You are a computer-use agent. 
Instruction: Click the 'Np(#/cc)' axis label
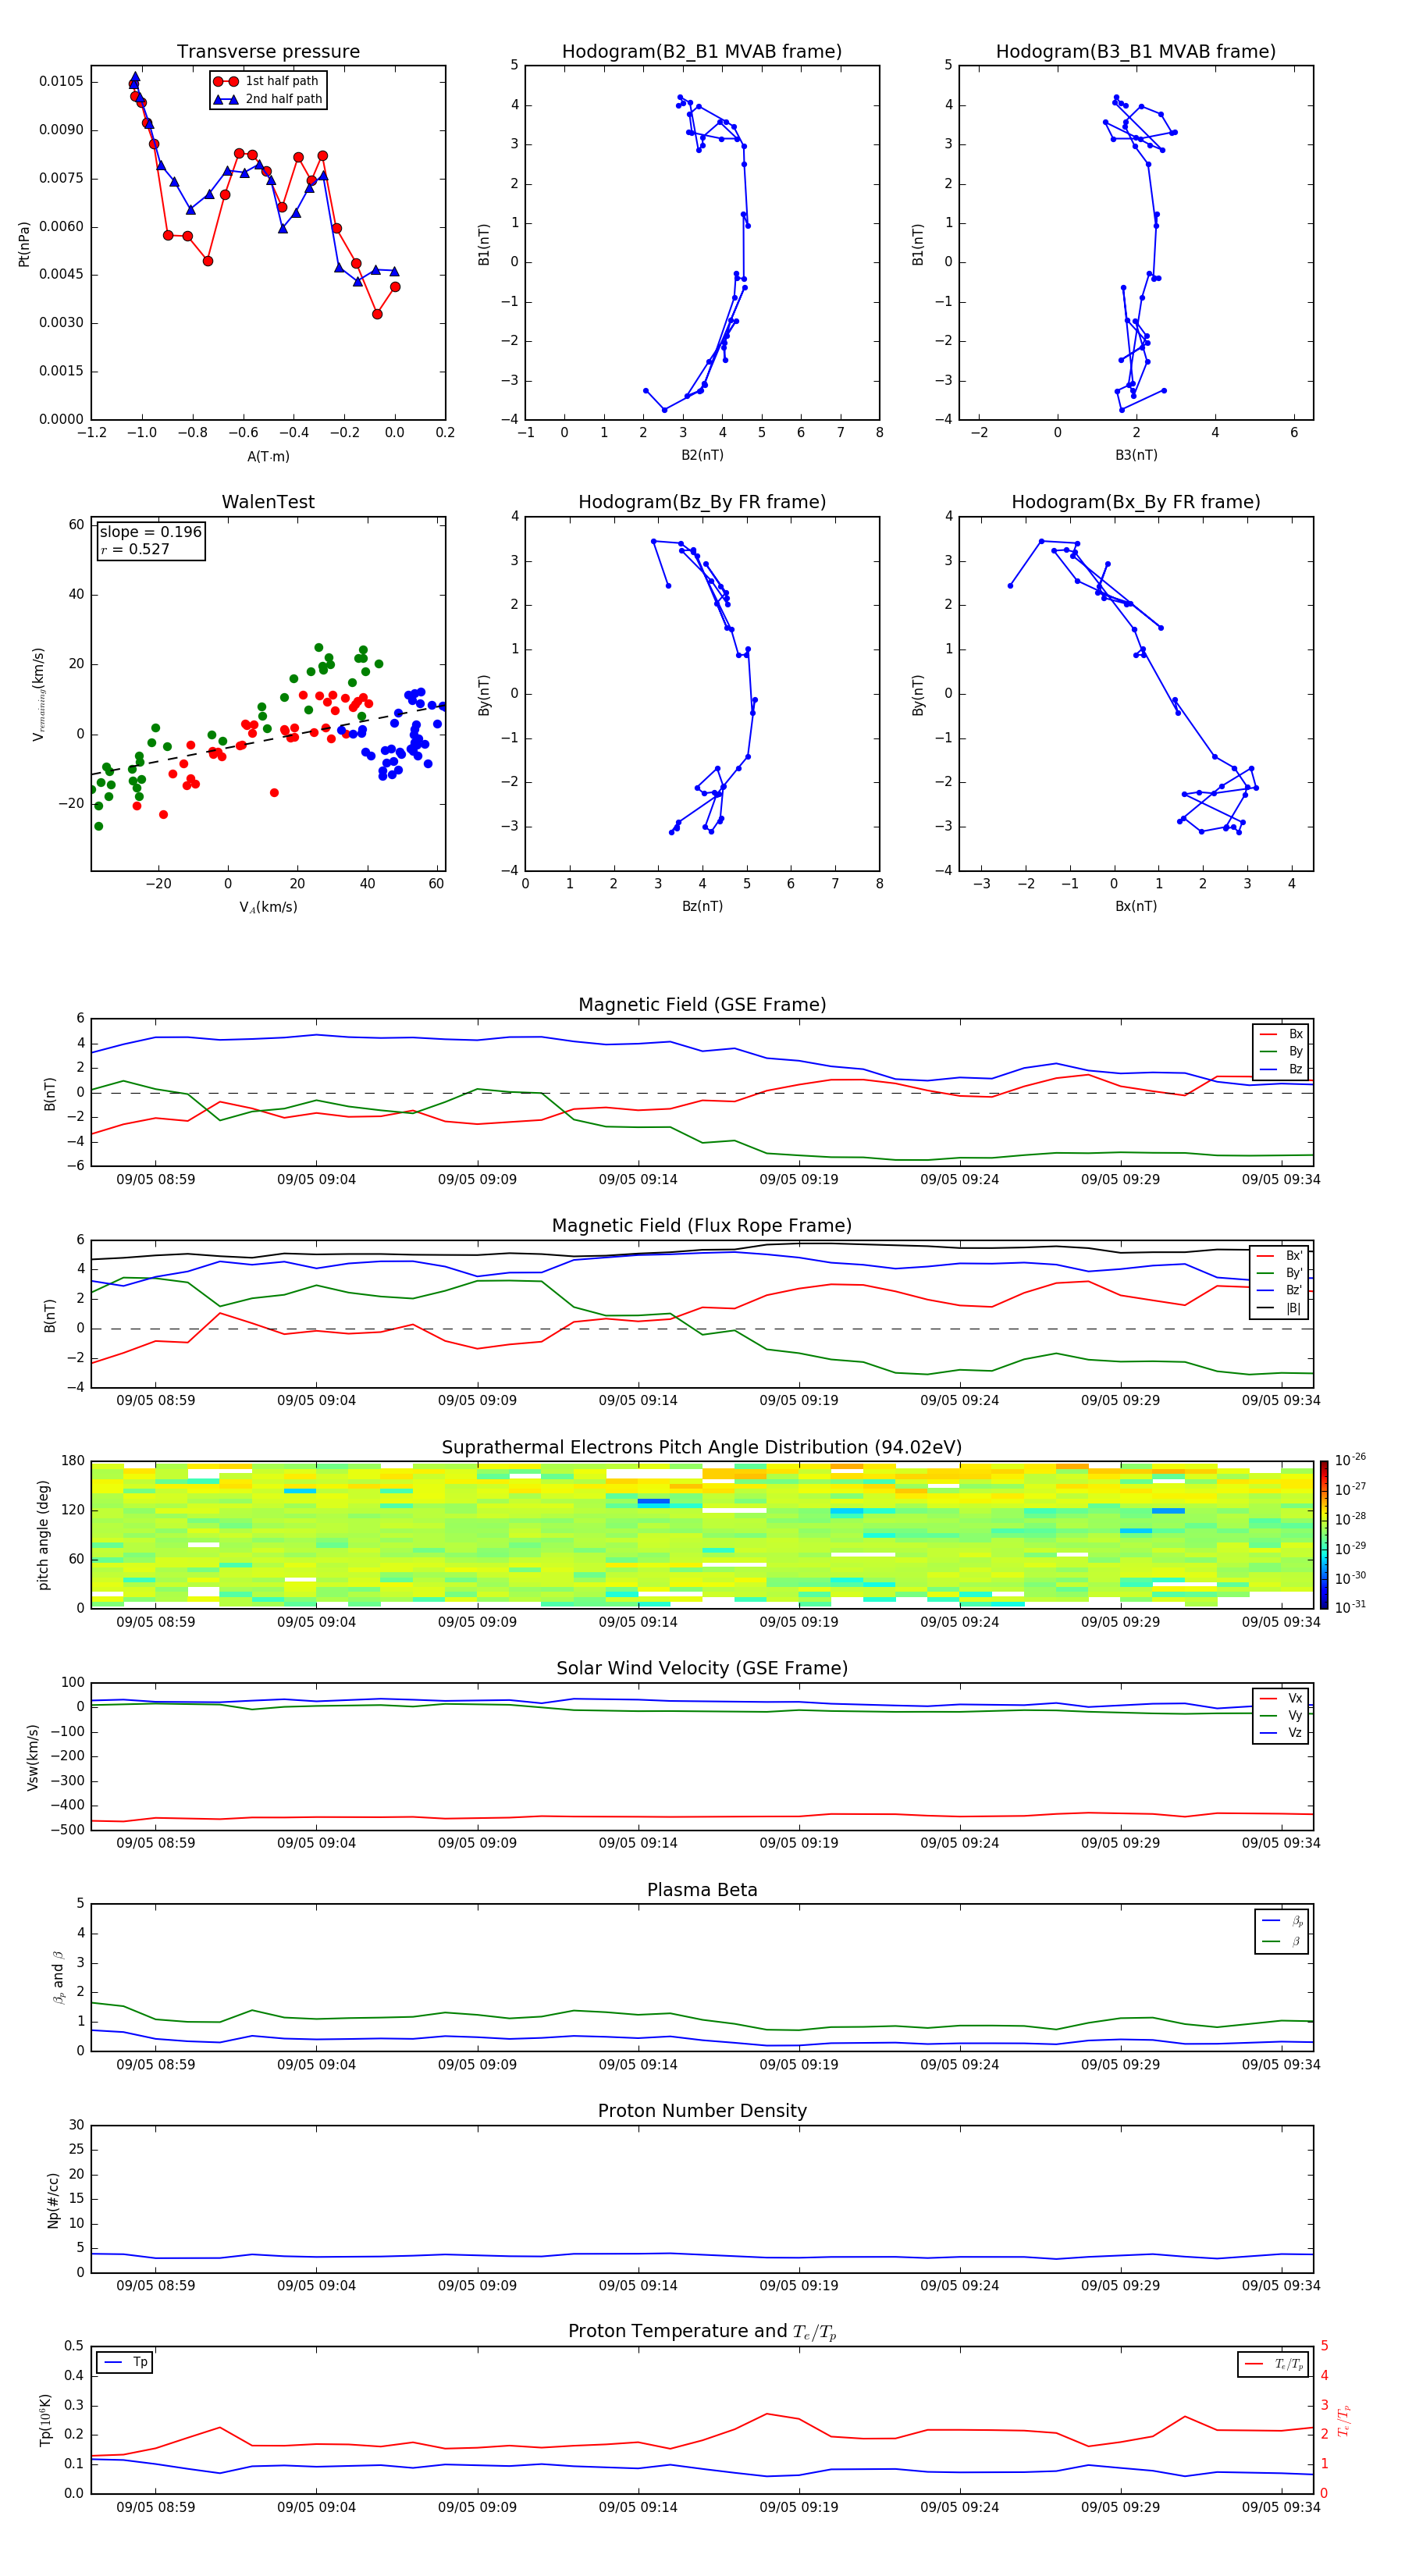[x=53, y=2199]
